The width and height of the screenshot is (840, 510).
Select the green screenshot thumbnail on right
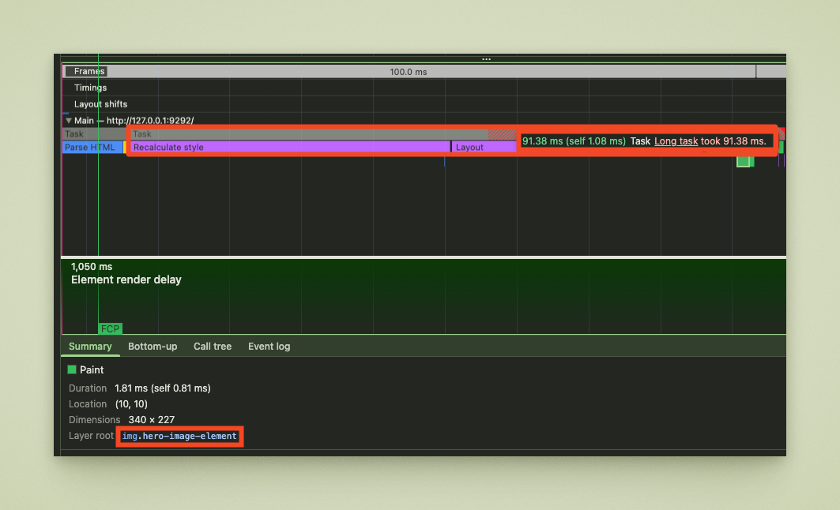click(x=745, y=160)
